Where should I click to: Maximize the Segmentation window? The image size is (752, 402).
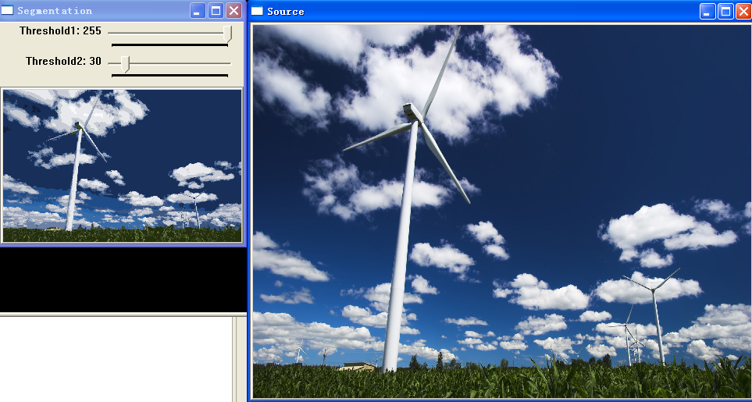(216, 11)
